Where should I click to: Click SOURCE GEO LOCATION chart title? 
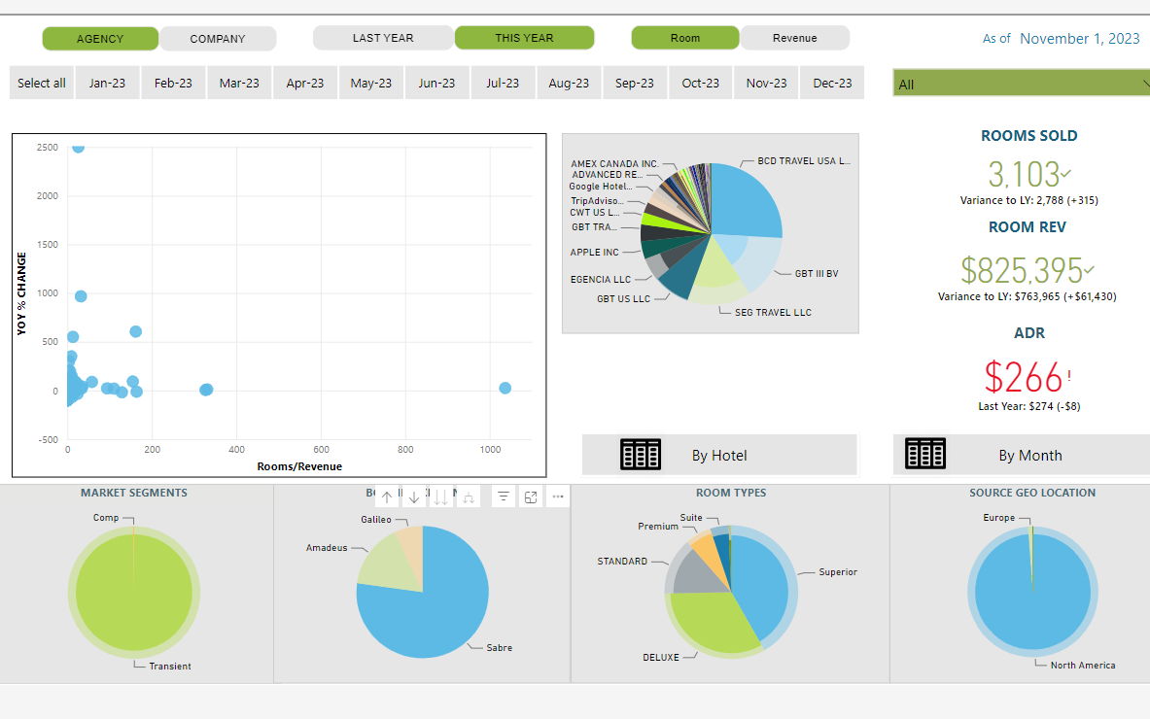pos(1032,493)
